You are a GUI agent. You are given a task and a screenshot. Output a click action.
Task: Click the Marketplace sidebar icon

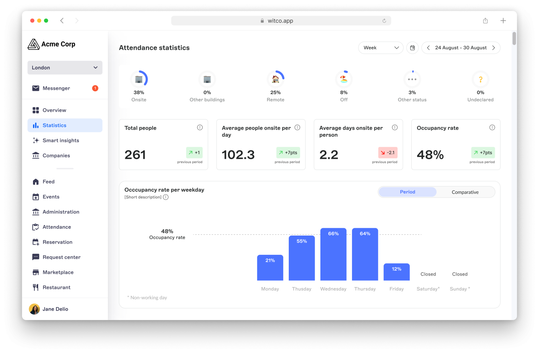point(36,272)
